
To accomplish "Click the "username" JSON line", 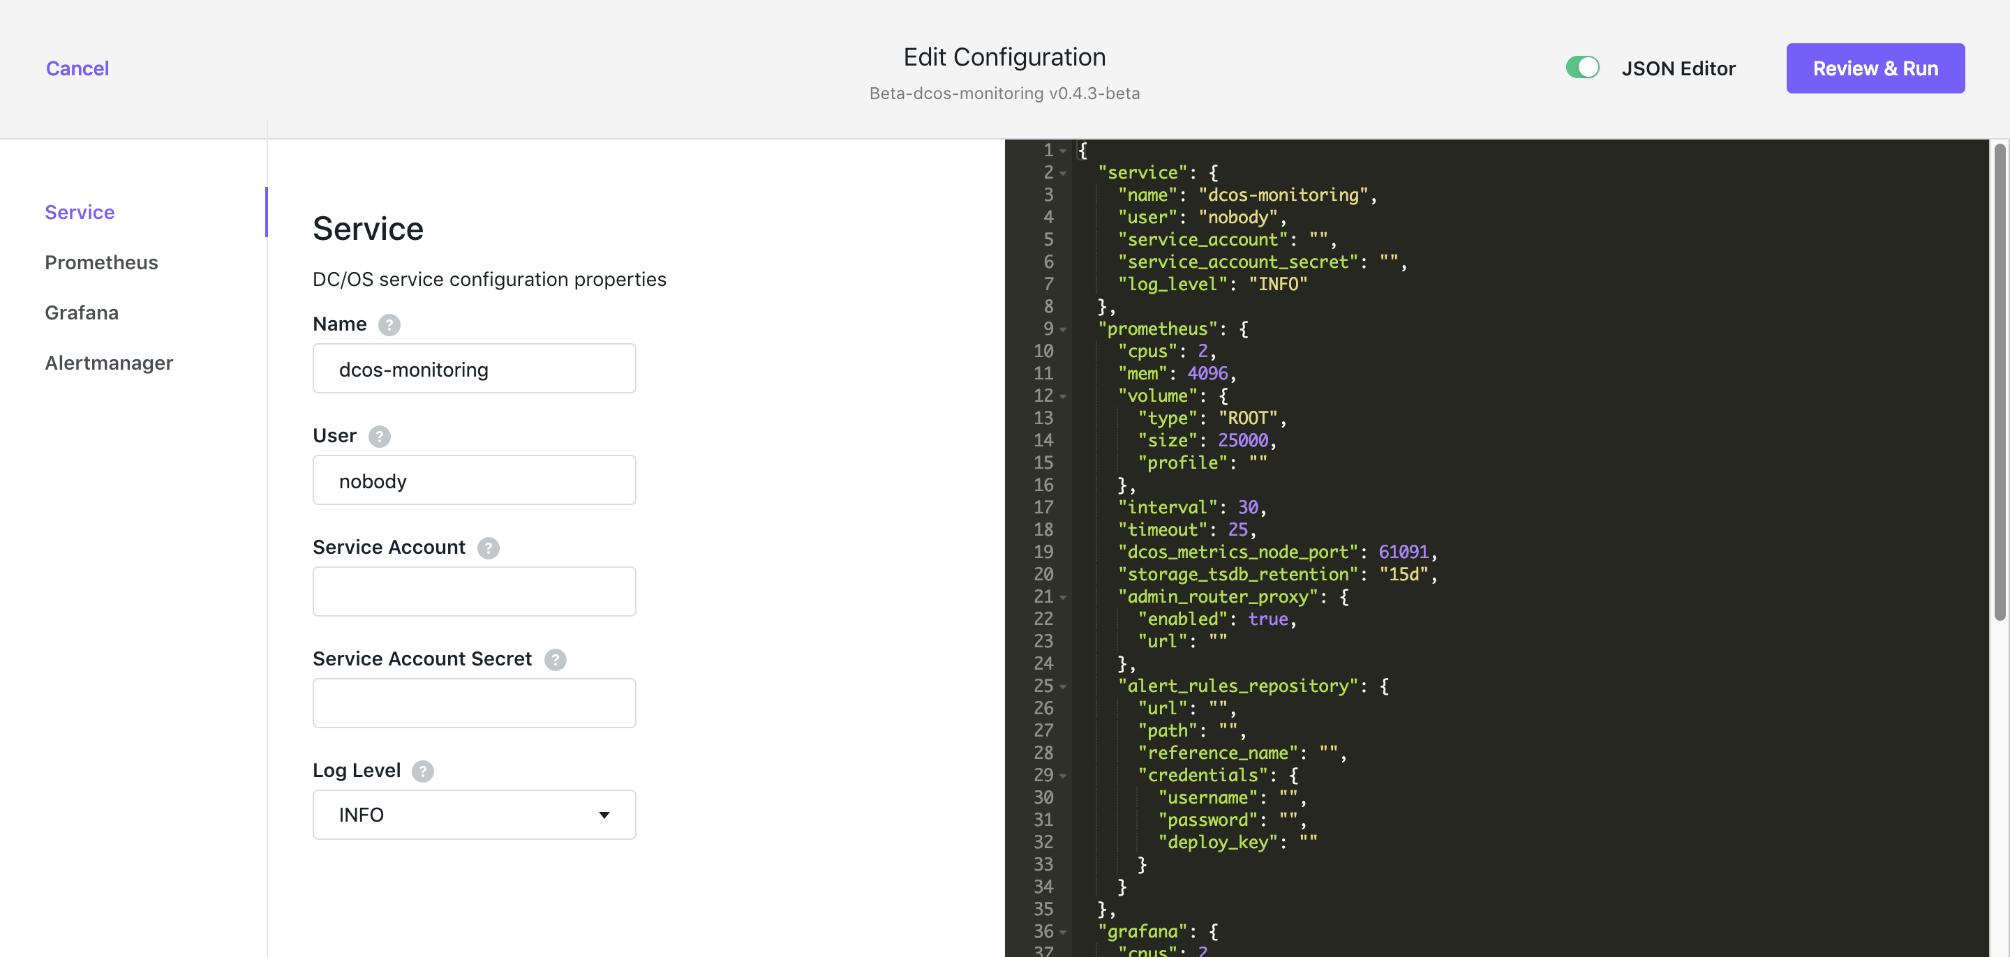I will pyautogui.click(x=1232, y=797).
